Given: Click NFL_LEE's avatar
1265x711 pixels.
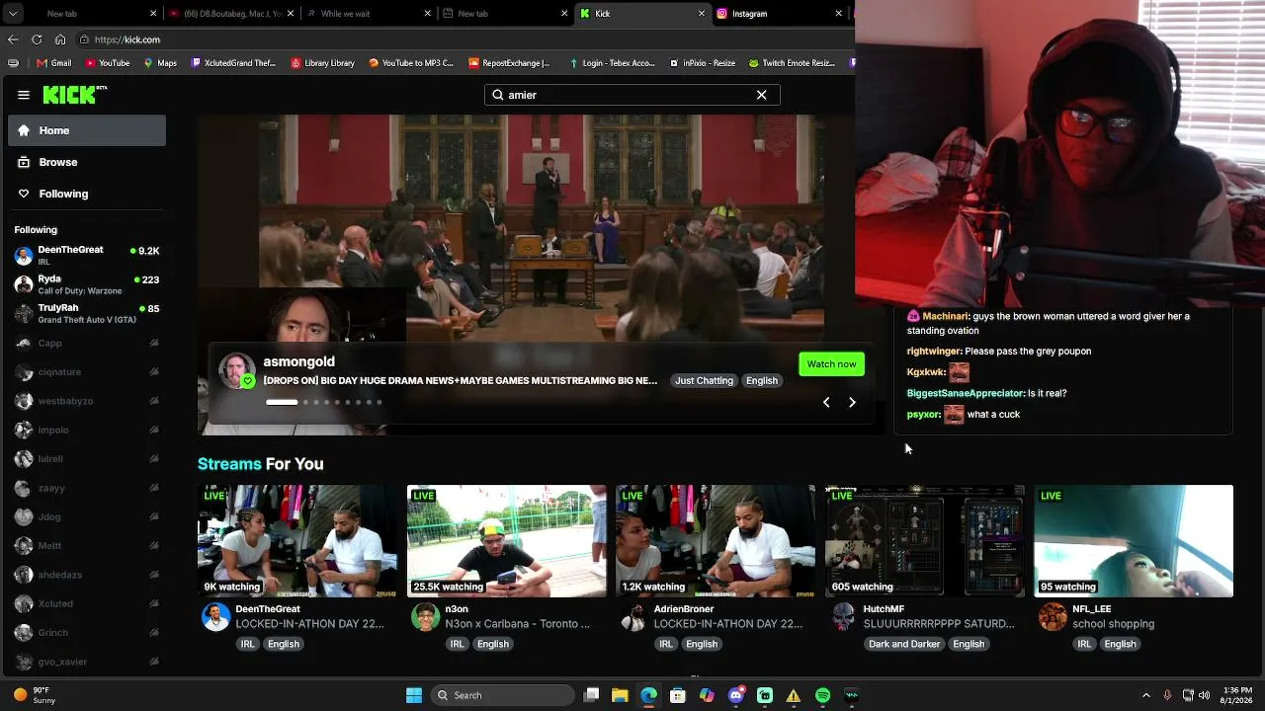Looking at the screenshot, I should click(1053, 617).
